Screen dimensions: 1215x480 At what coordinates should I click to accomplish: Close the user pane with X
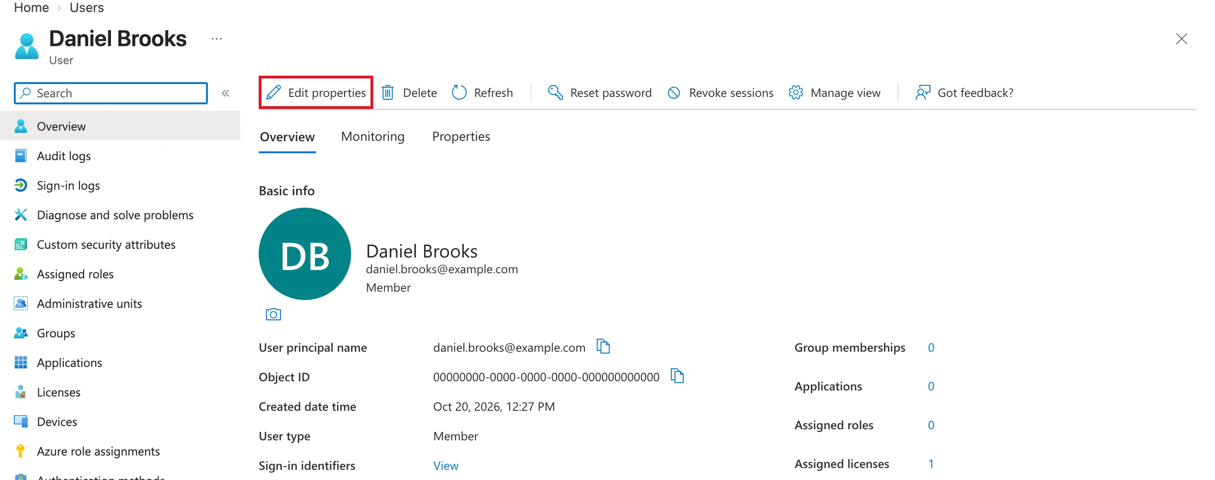pos(1182,39)
